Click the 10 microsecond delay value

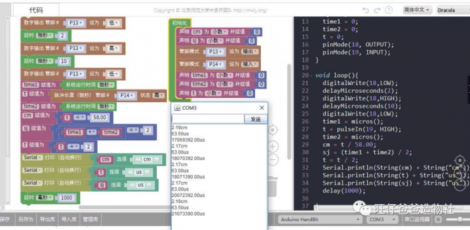[x=63, y=61]
